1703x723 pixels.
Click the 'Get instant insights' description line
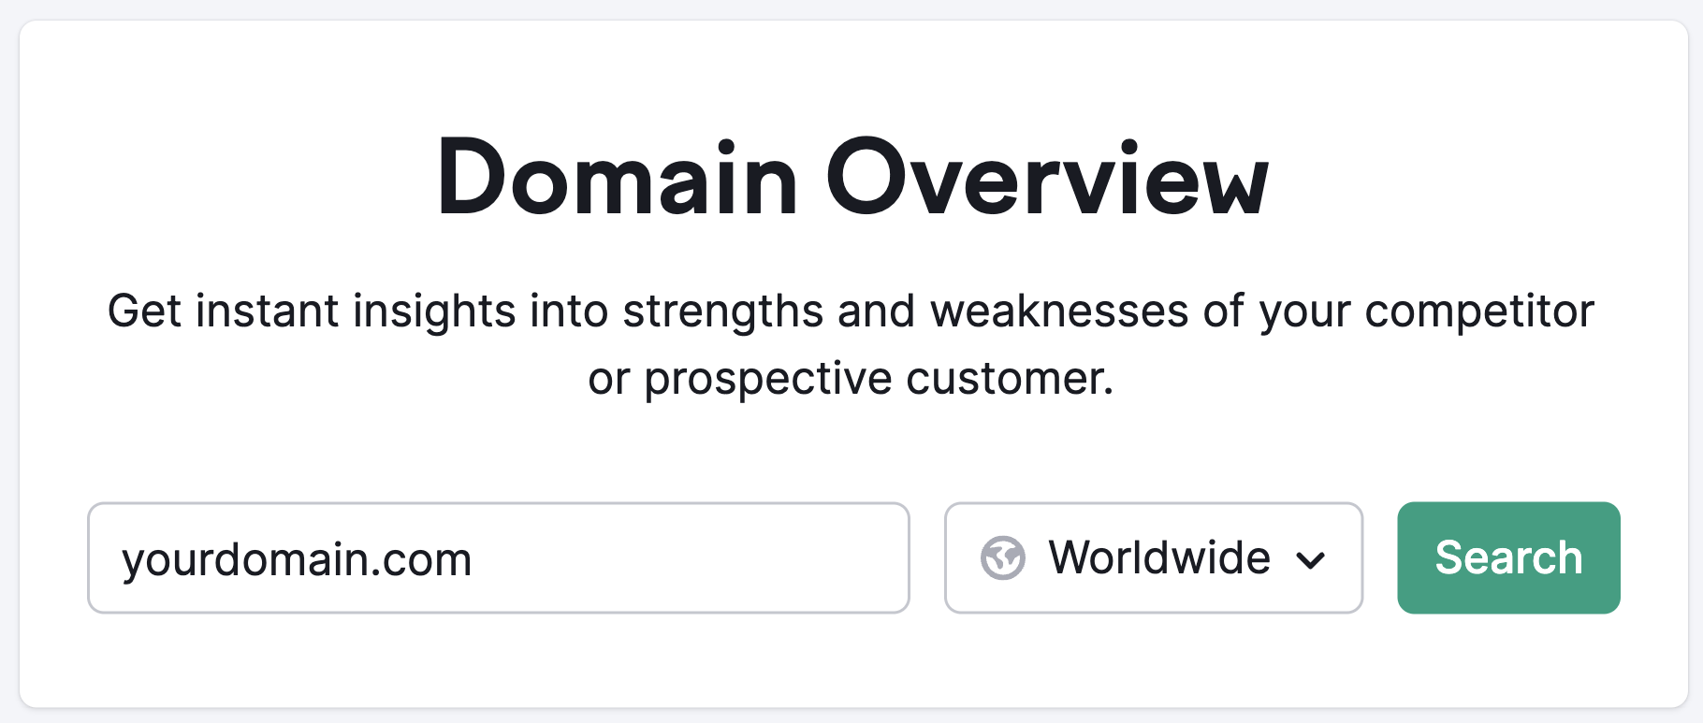pos(851,311)
